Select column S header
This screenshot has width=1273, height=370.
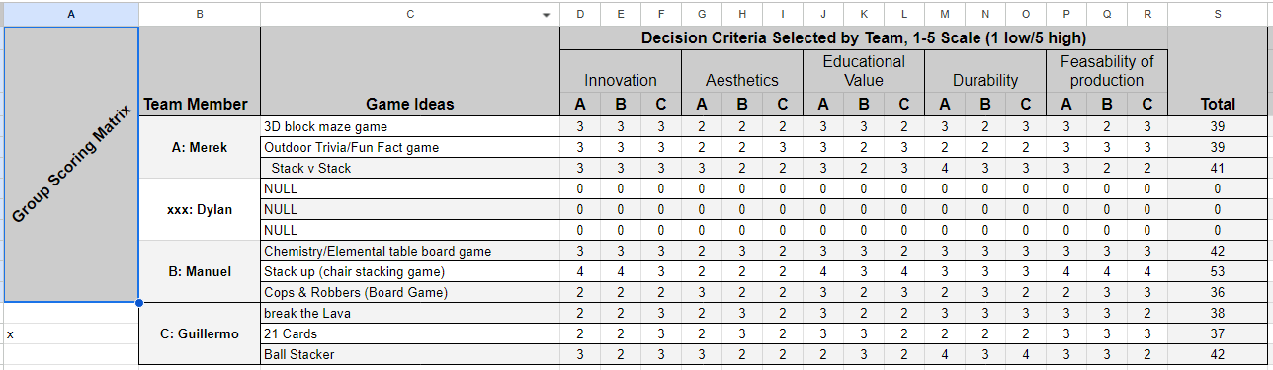(1217, 14)
